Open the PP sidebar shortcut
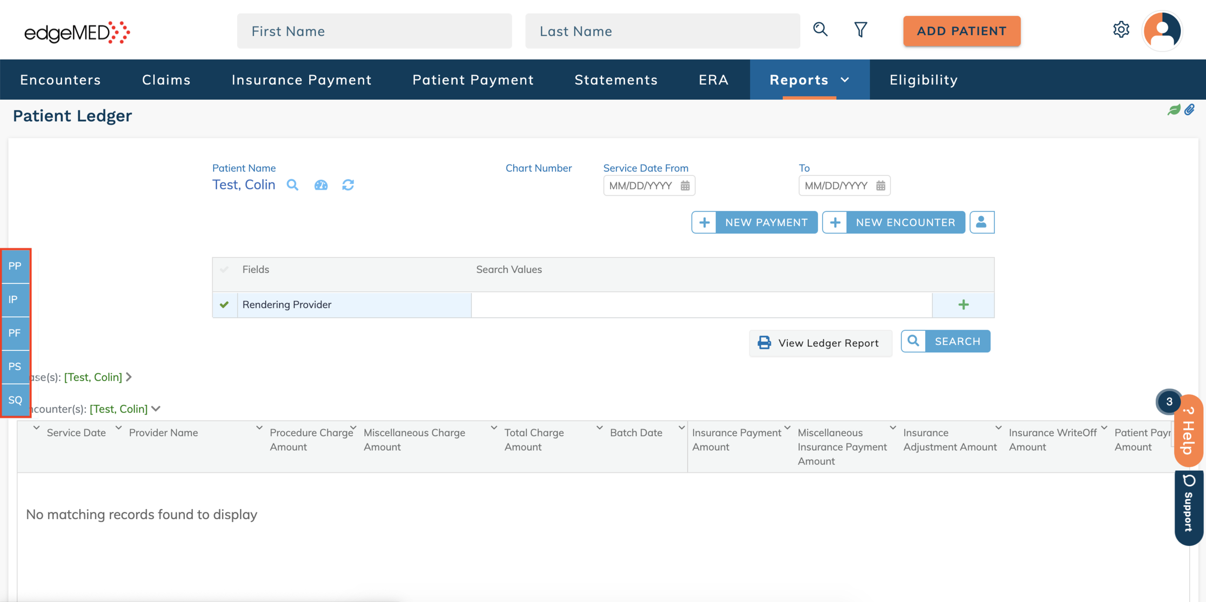 click(x=15, y=266)
